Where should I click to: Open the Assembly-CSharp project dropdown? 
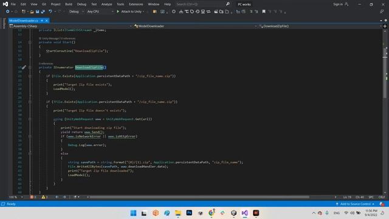coord(71,26)
